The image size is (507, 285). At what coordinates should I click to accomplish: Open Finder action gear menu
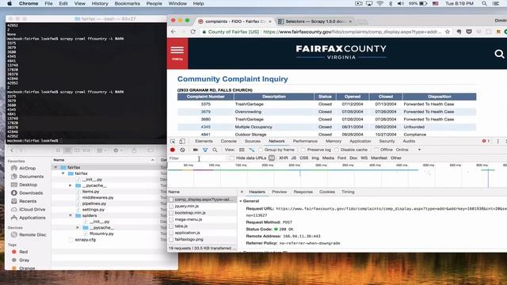point(118,150)
